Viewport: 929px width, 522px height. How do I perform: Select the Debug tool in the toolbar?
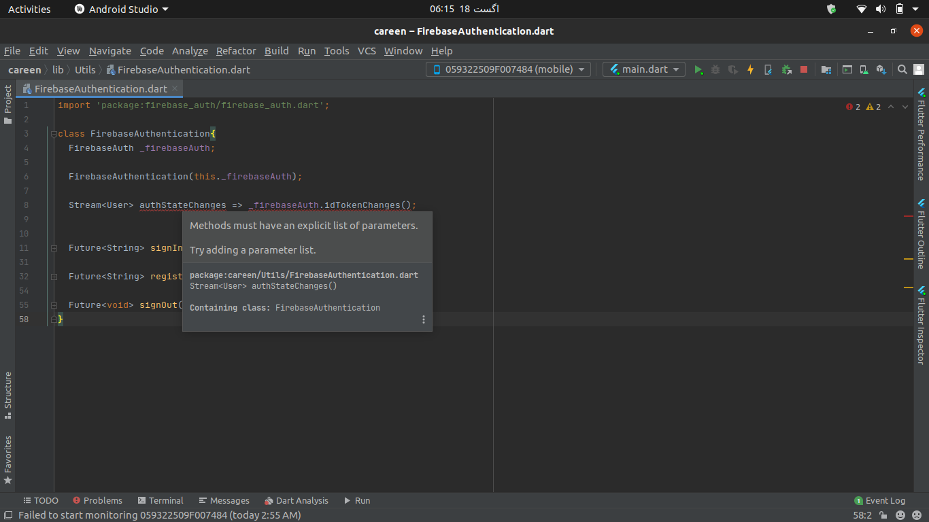pyautogui.click(x=715, y=69)
